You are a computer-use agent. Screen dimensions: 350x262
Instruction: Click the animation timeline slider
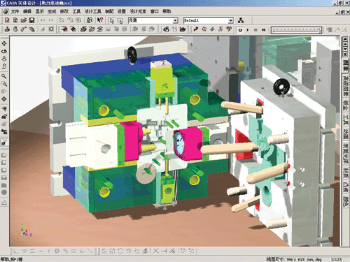(x=296, y=30)
